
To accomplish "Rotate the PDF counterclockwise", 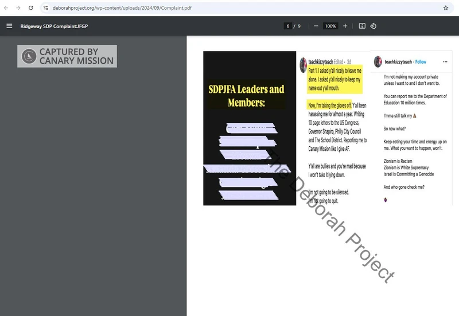I will (x=374, y=26).
